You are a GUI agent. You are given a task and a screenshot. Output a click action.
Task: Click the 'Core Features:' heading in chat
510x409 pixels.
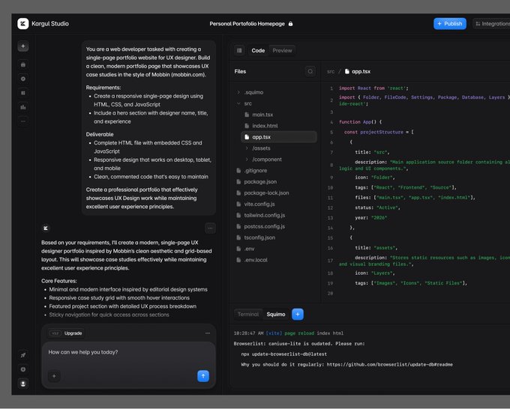tap(59, 281)
